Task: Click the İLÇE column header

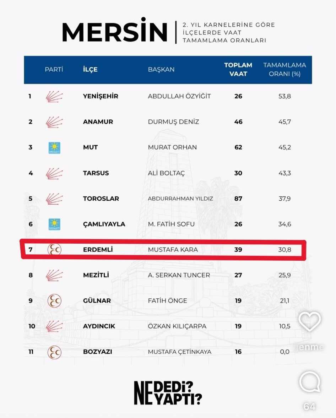Action: point(90,70)
